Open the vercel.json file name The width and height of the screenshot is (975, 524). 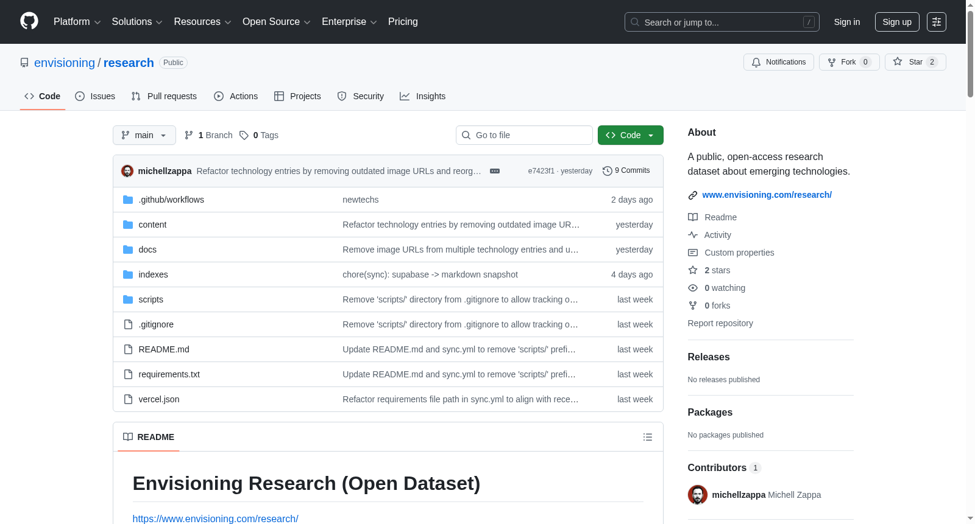coord(159,399)
